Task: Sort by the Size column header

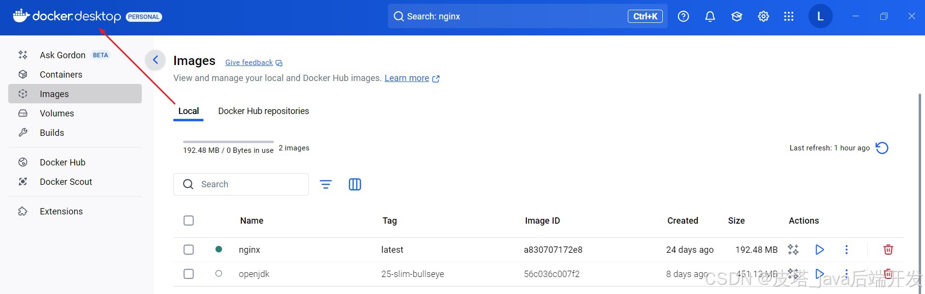Action: pos(736,221)
